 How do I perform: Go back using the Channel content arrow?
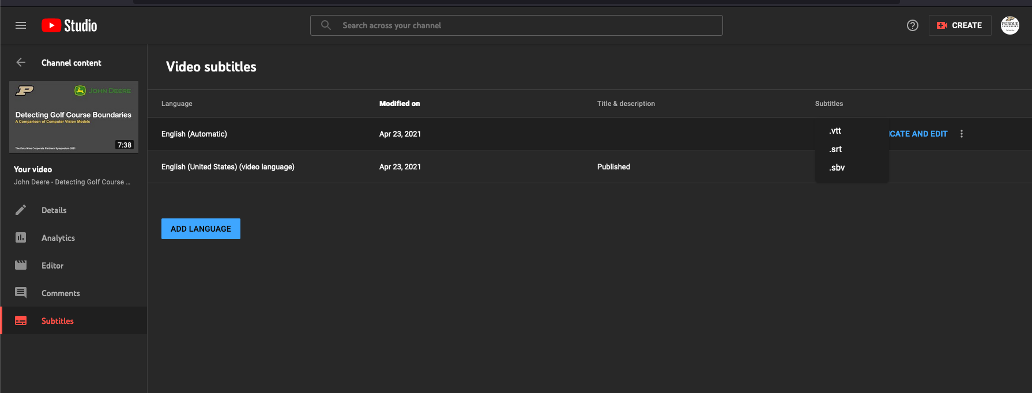(21, 62)
